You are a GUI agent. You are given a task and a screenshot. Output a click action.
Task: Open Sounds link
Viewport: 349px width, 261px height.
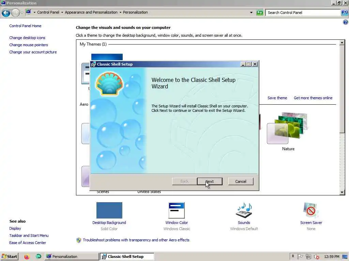tap(244, 223)
